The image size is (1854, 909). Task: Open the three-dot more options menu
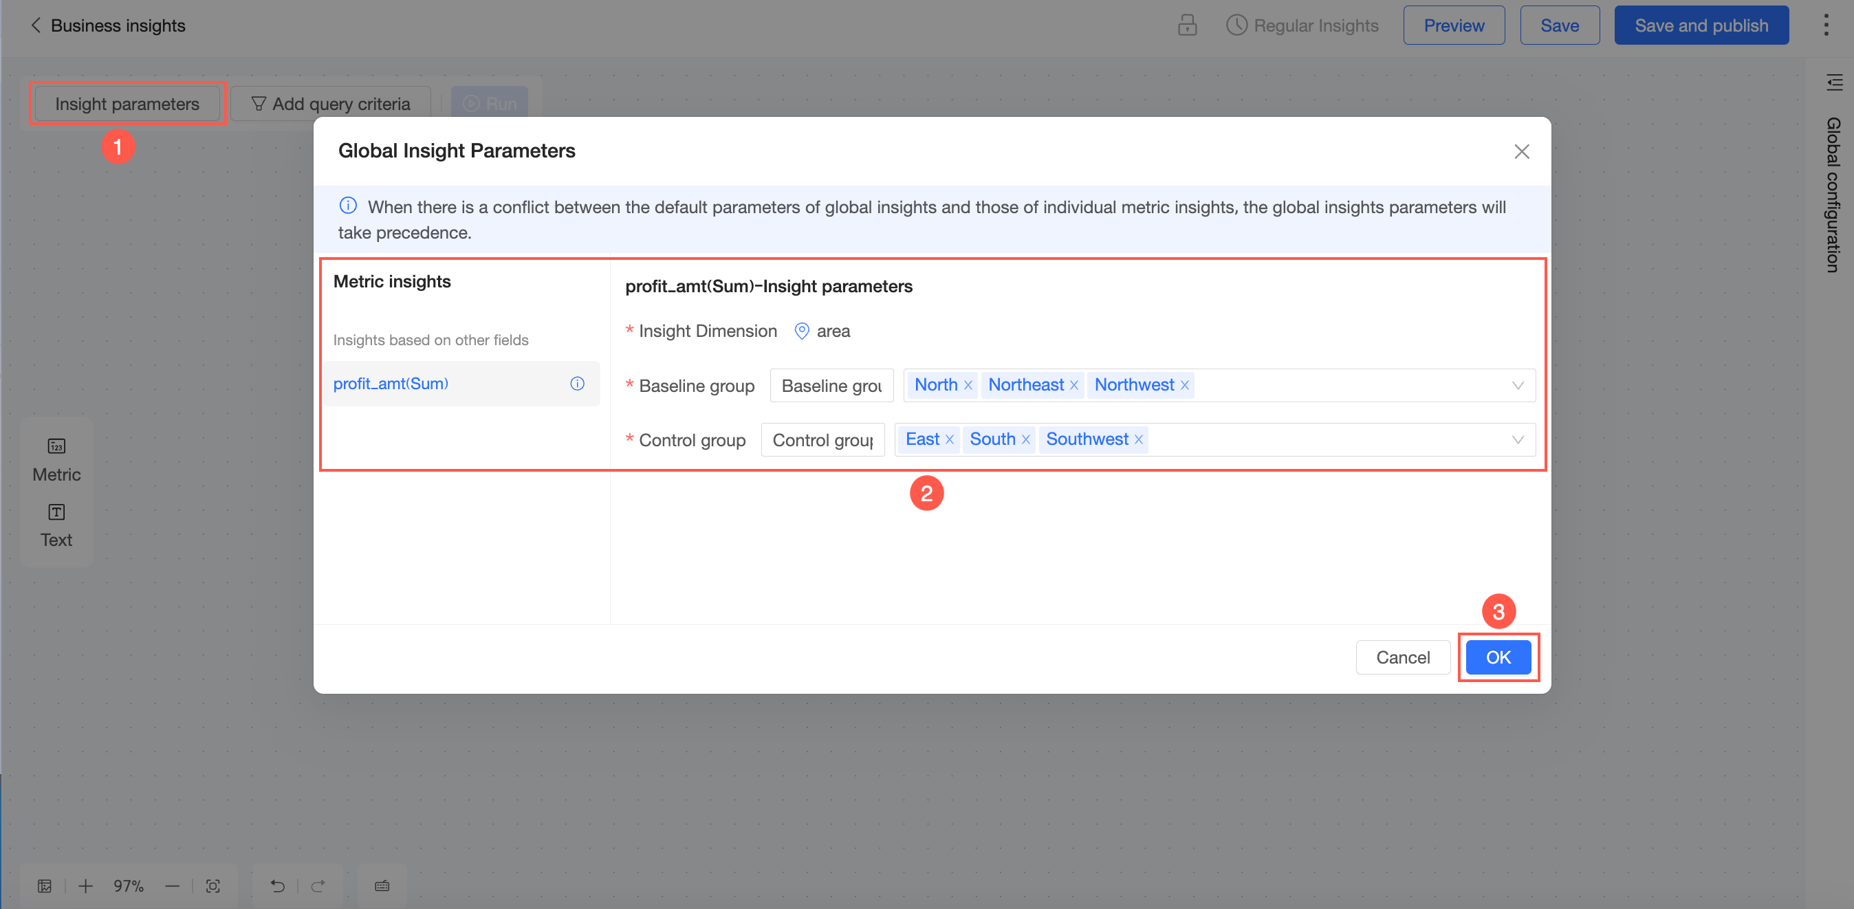pyautogui.click(x=1826, y=26)
